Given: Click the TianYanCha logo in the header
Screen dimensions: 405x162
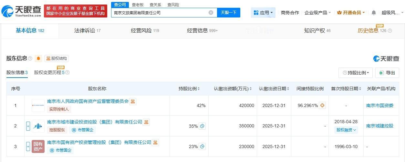Looking at the screenshot, I should (x=21, y=11).
